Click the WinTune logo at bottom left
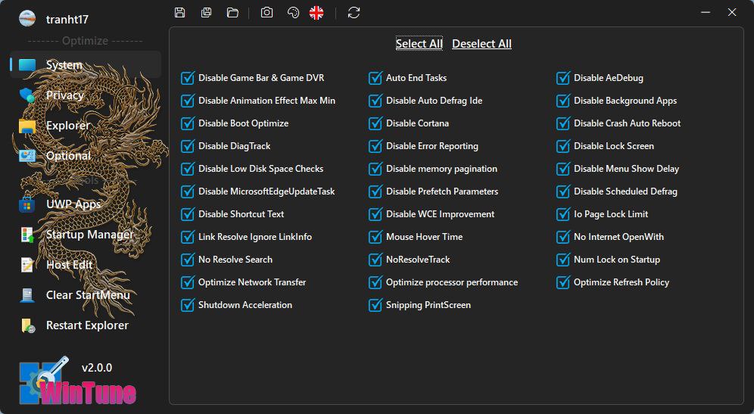Image resolution: width=754 pixels, height=414 pixels. coord(77,383)
